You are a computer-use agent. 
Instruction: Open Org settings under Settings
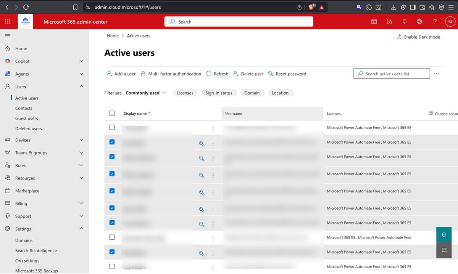pos(27,261)
